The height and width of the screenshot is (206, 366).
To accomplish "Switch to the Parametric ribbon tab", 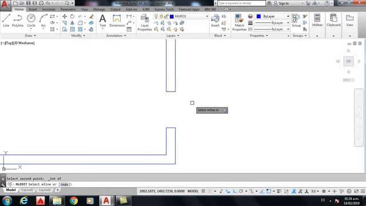I will point(68,9).
